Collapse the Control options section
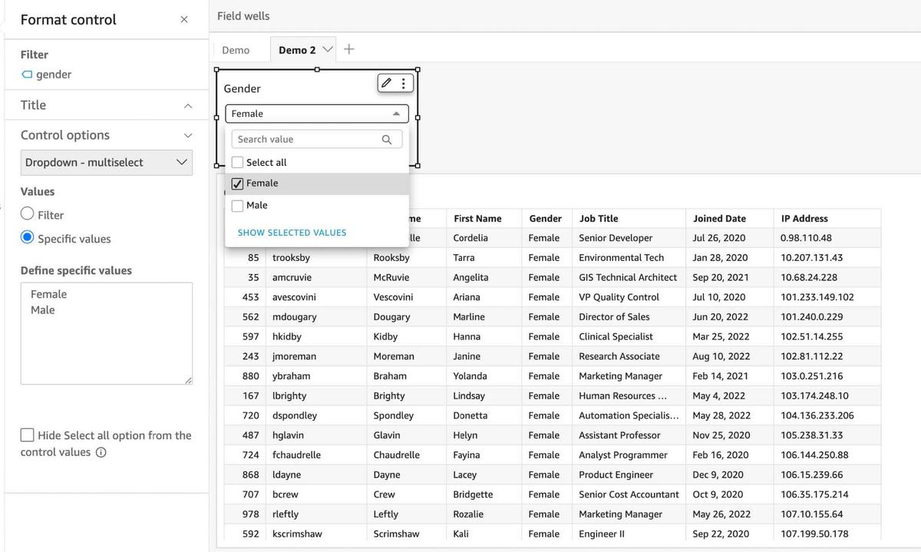Viewport: 921px width, 552px height. pyautogui.click(x=188, y=135)
